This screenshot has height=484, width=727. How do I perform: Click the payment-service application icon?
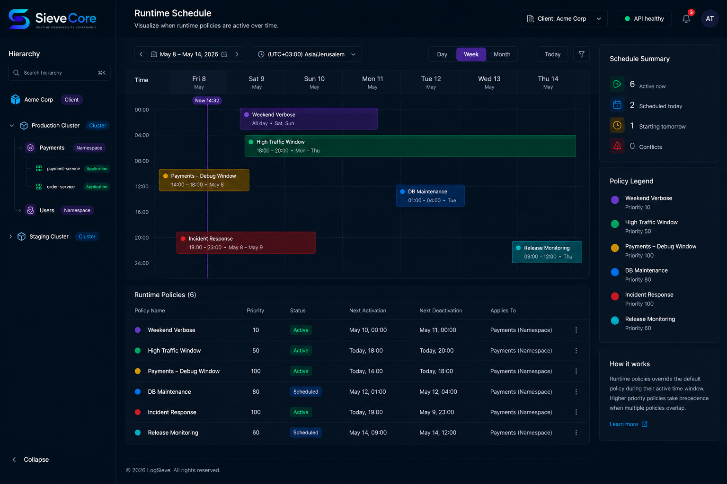click(x=39, y=169)
